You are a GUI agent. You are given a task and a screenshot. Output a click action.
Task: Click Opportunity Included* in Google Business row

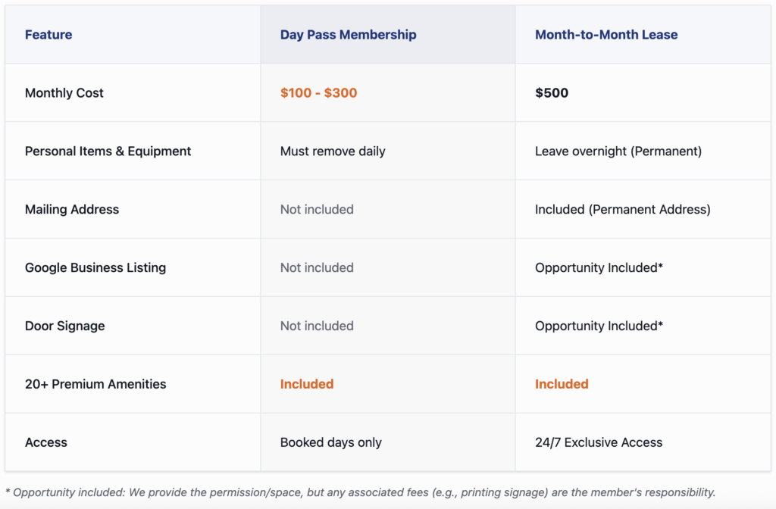[599, 268]
